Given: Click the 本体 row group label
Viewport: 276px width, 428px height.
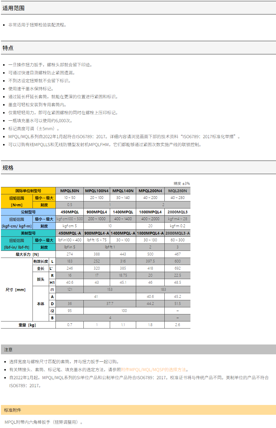Looking at the screenshot, I should point(40,304).
